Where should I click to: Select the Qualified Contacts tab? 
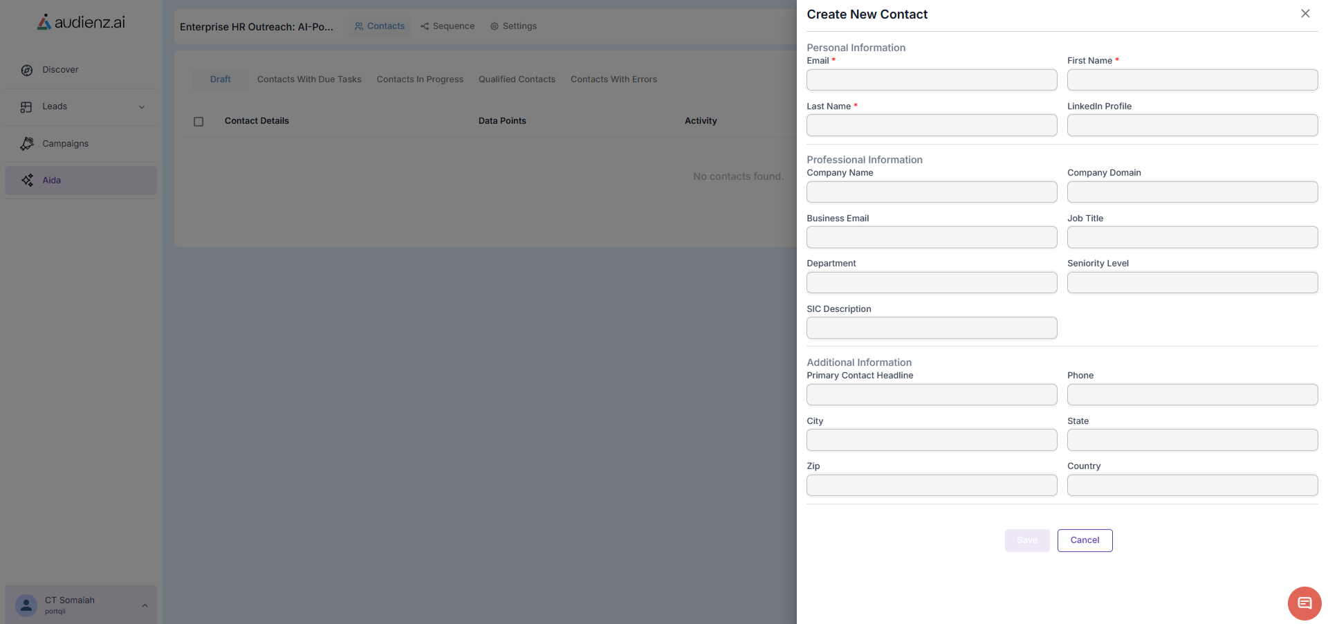click(x=517, y=80)
